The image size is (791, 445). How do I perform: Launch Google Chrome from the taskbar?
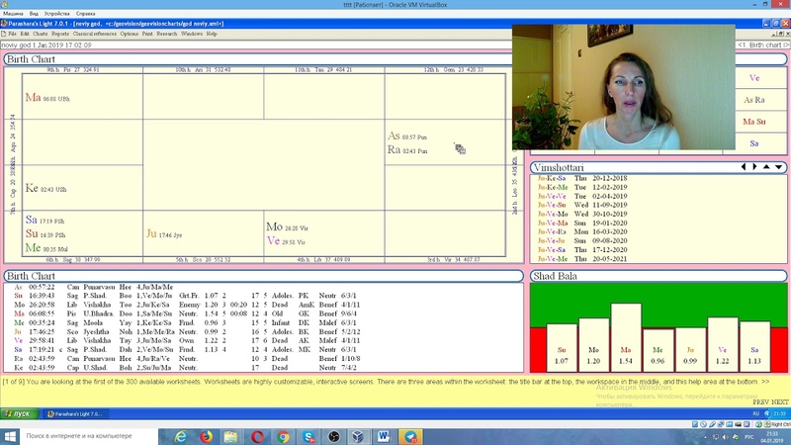point(283,436)
